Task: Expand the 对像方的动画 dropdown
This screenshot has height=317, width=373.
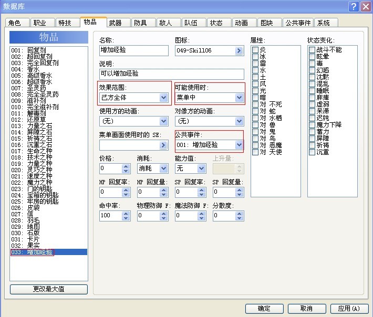Action: coord(210,121)
